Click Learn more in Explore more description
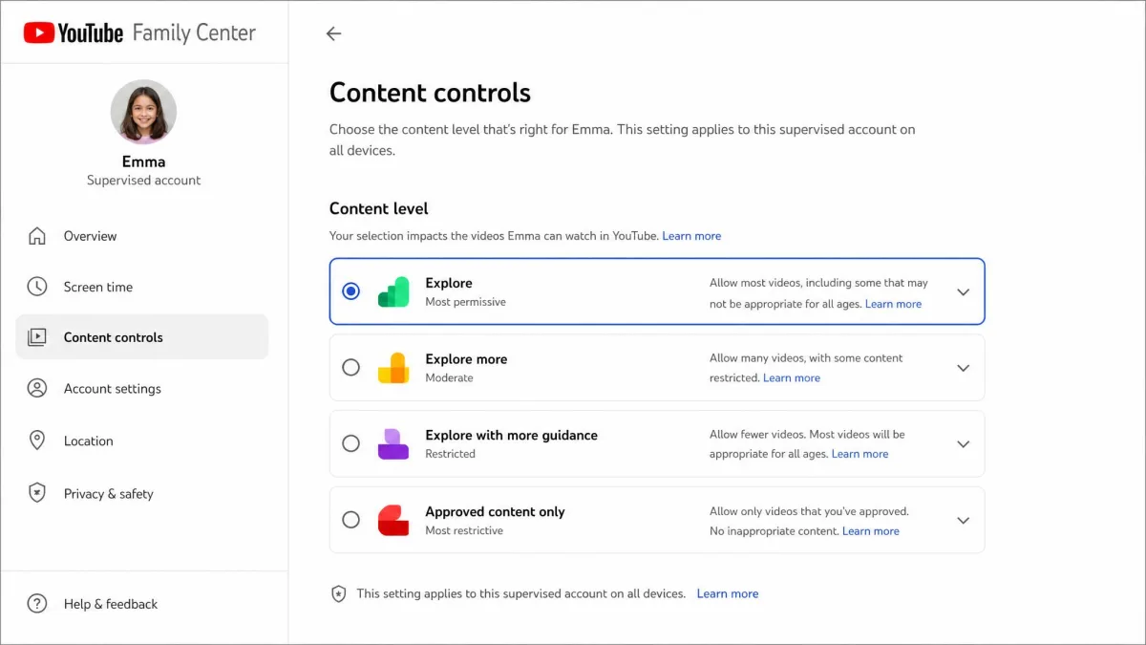Viewport: 1146px width, 645px height. click(x=792, y=378)
